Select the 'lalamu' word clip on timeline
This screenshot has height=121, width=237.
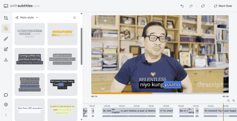click(152, 111)
